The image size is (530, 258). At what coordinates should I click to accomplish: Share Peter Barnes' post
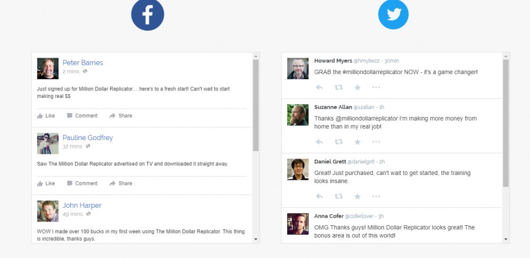[121, 116]
